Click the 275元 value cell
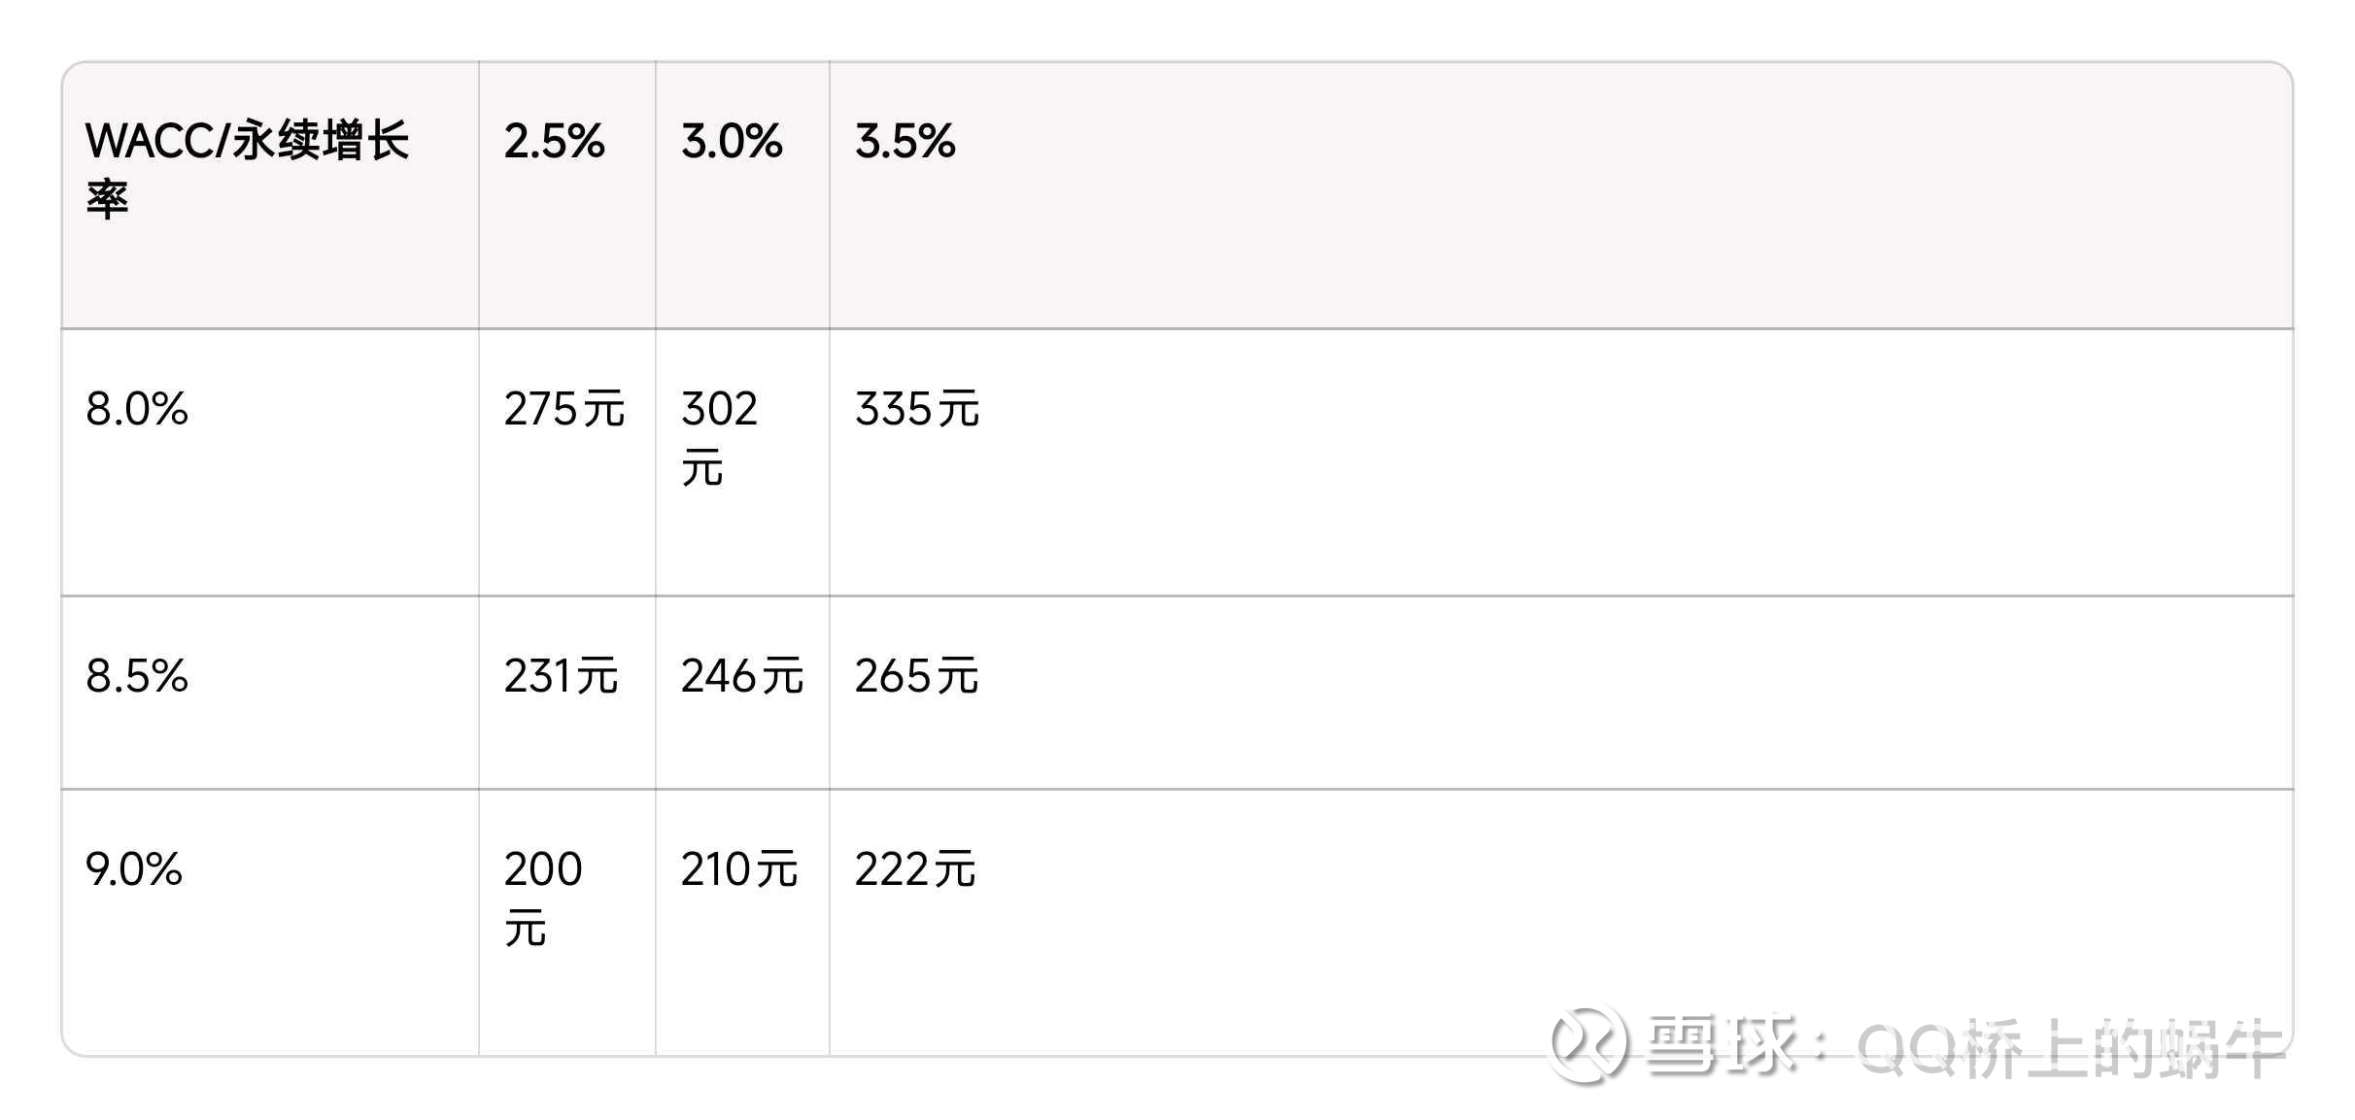This screenshot has height=1120, width=2355. [x=564, y=409]
